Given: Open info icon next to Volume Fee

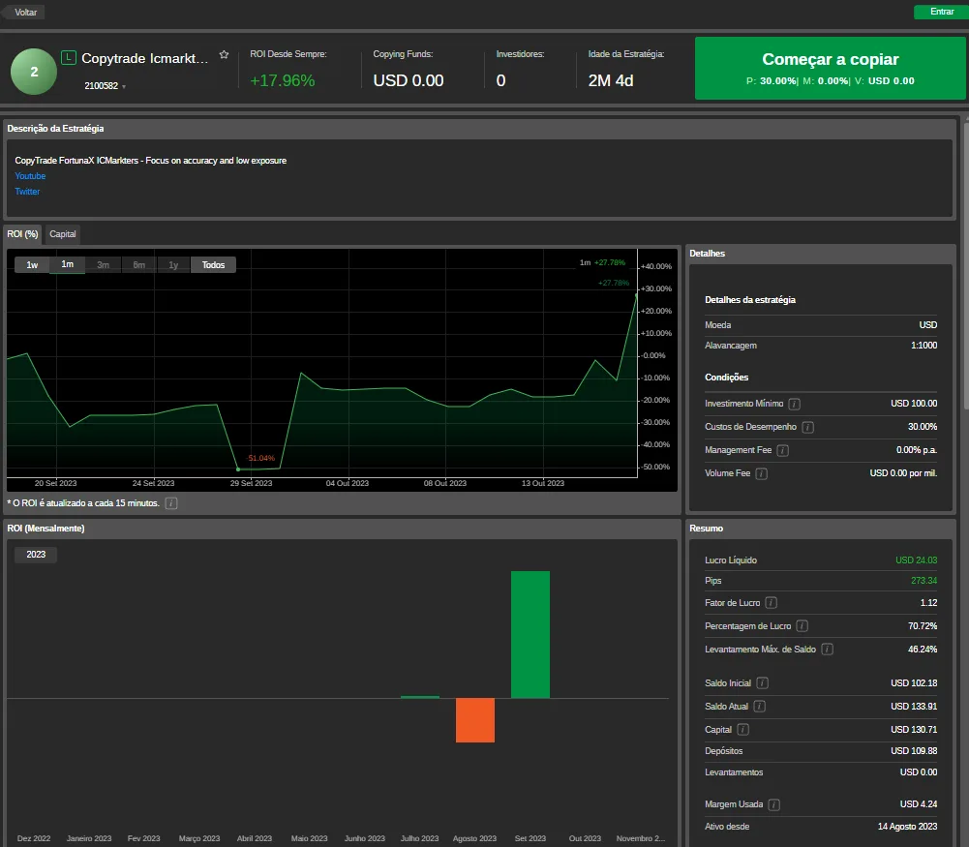Looking at the screenshot, I should (x=761, y=474).
